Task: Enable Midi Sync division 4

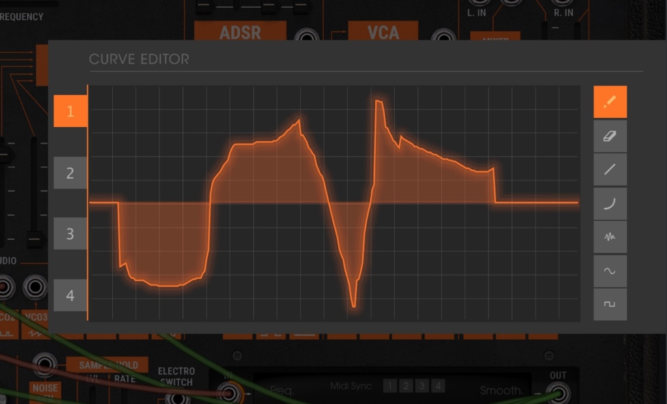Action: (x=438, y=386)
